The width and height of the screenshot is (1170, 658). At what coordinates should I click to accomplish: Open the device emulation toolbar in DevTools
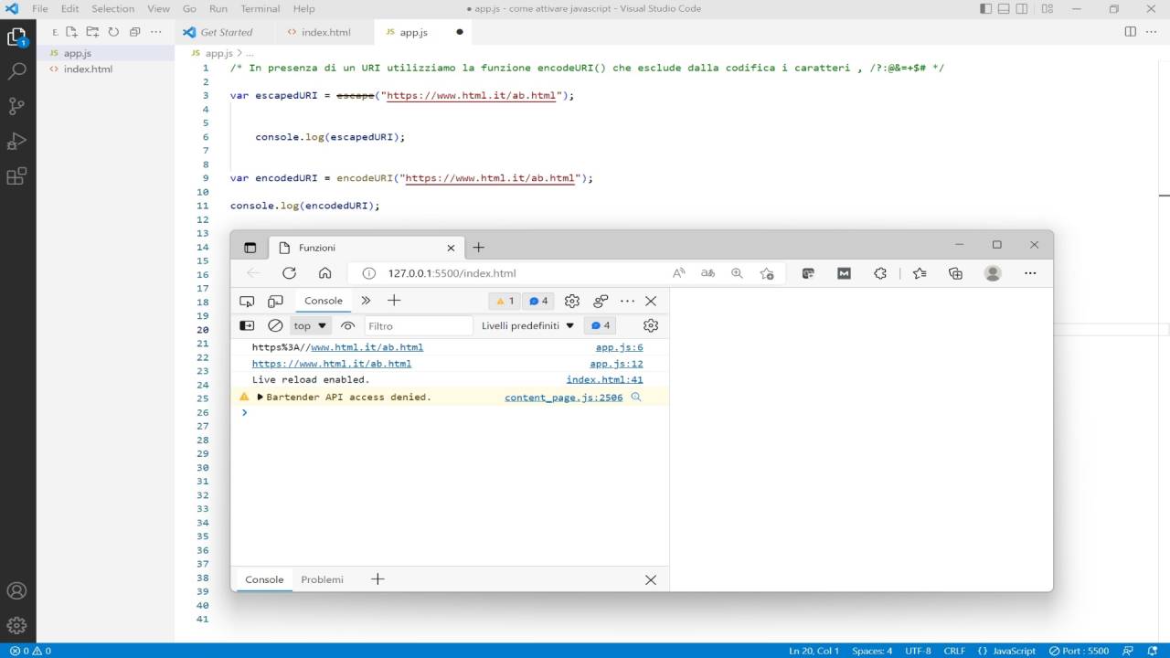tap(275, 301)
